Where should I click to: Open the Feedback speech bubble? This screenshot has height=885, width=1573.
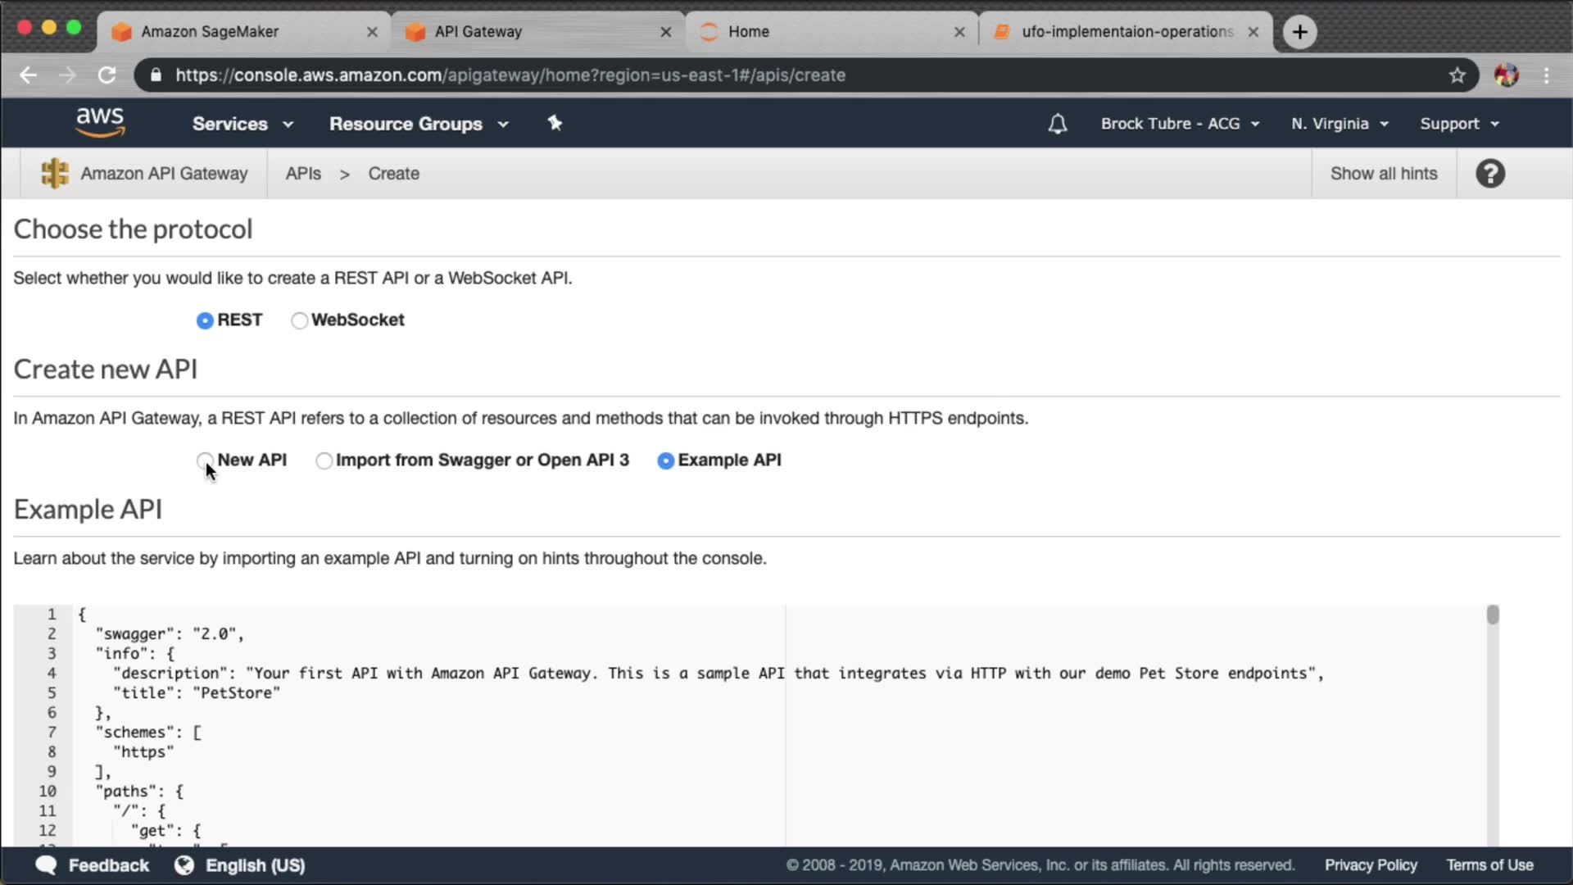(x=47, y=865)
